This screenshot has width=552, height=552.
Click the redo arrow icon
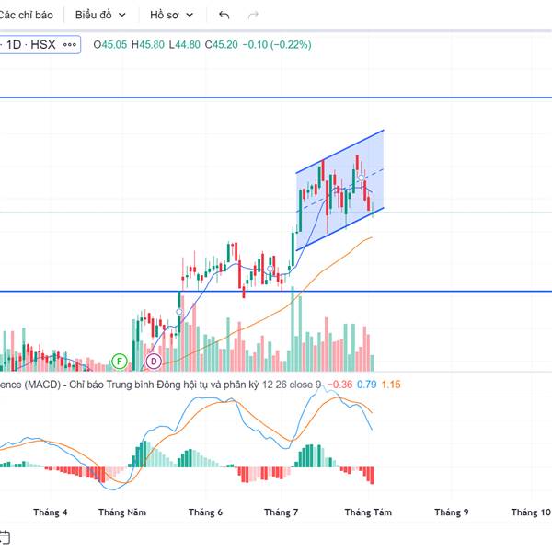click(x=253, y=15)
